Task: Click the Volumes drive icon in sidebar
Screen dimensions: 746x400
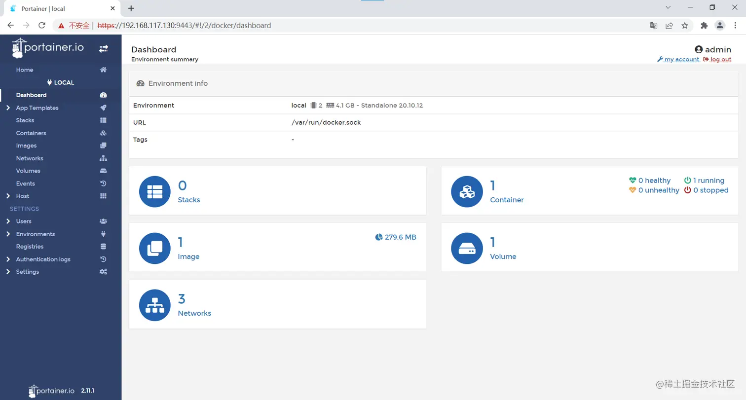Action: [x=103, y=171]
